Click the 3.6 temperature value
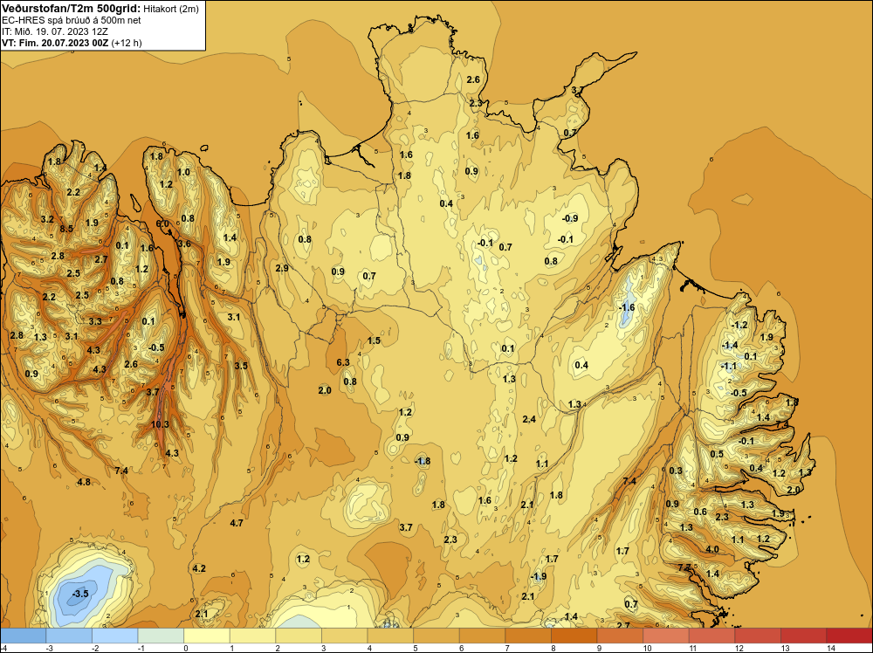This screenshot has height=653, width=873. point(184,244)
